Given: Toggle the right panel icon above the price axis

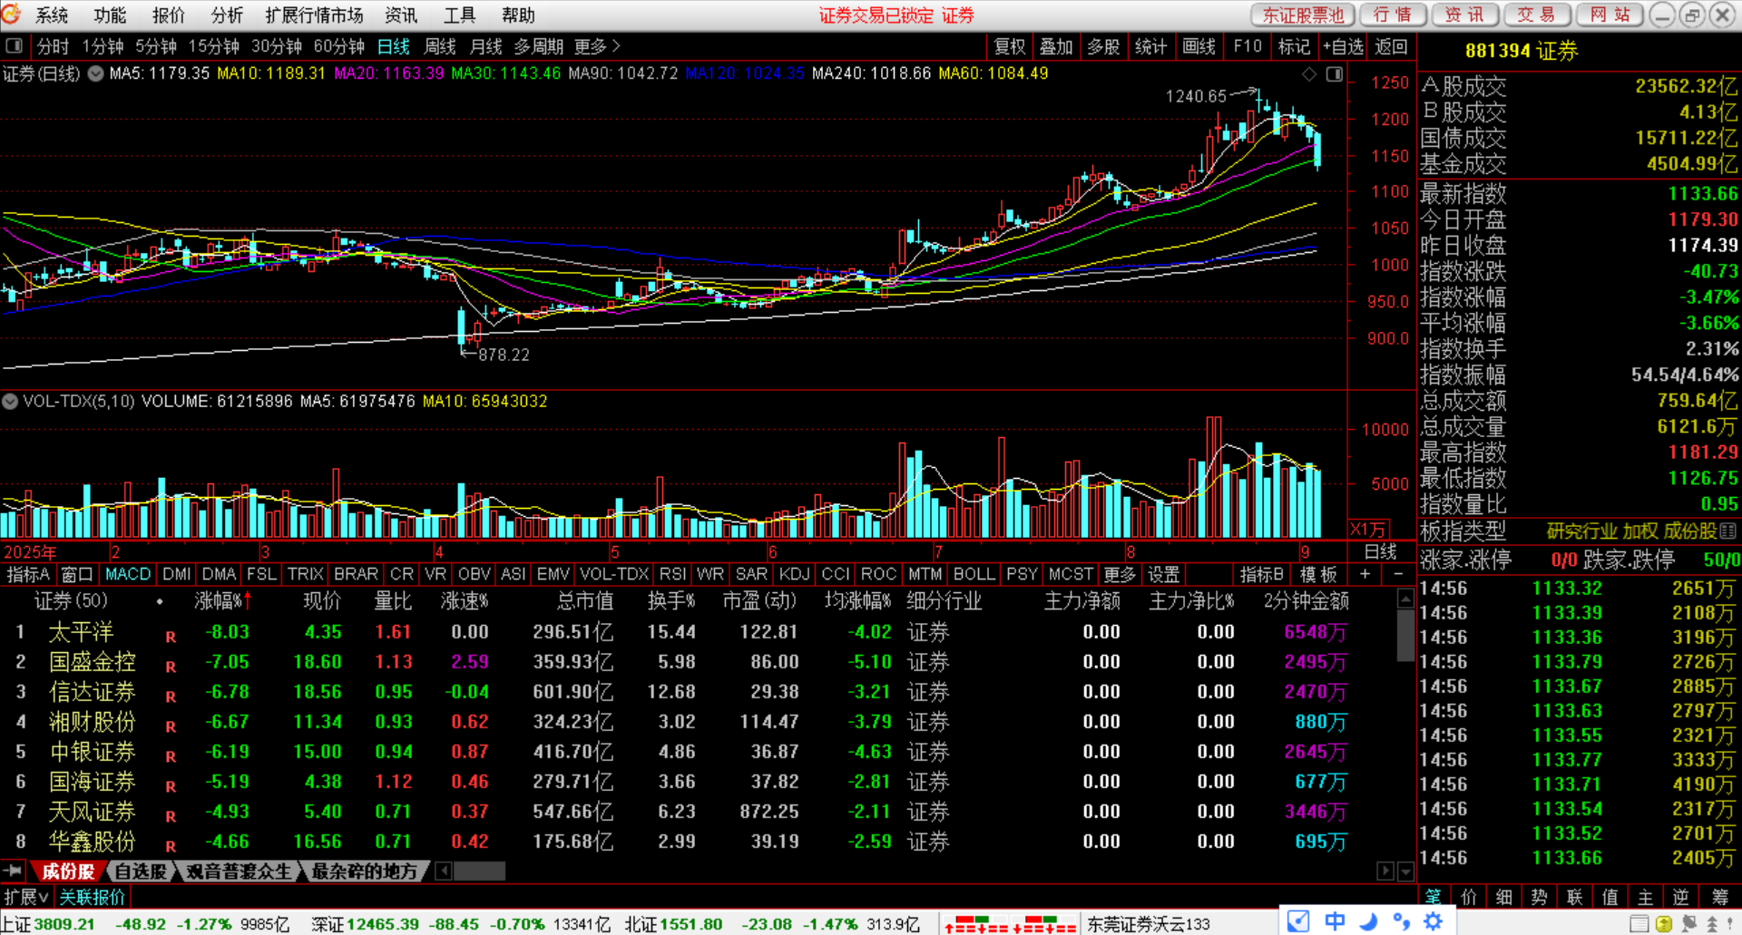Looking at the screenshot, I should click(1334, 74).
